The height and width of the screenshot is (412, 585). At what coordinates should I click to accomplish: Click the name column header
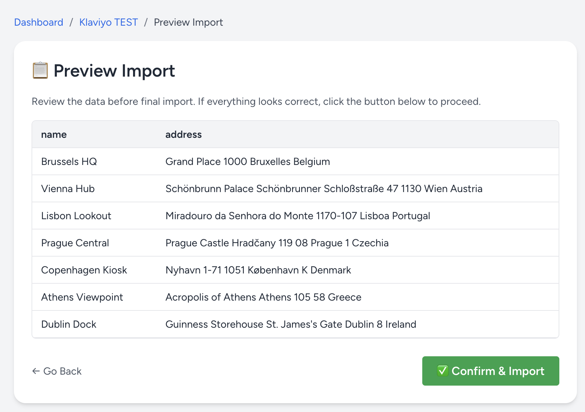click(x=54, y=135)
